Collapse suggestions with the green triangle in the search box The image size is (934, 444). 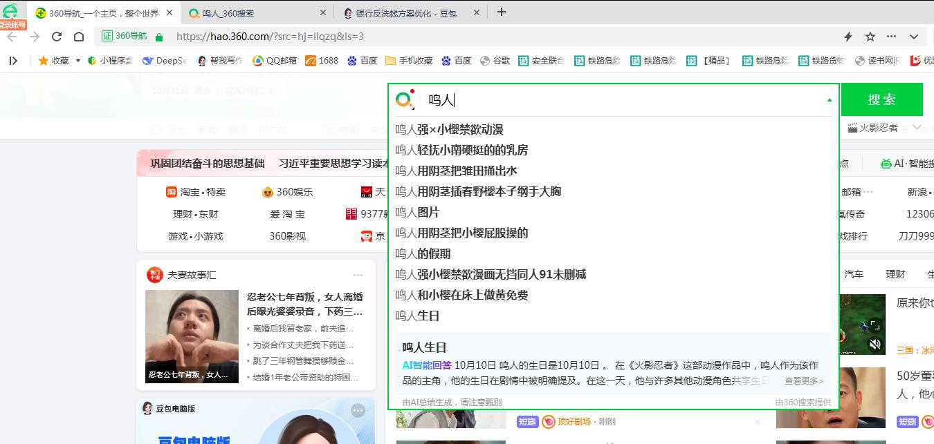[x=830, y=100]
